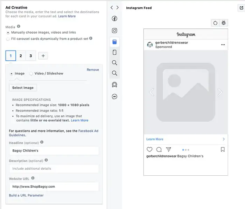The image size is (245, 209).
Task: Click the bookmark save icon in preview
Action: [x=223, y=149]
